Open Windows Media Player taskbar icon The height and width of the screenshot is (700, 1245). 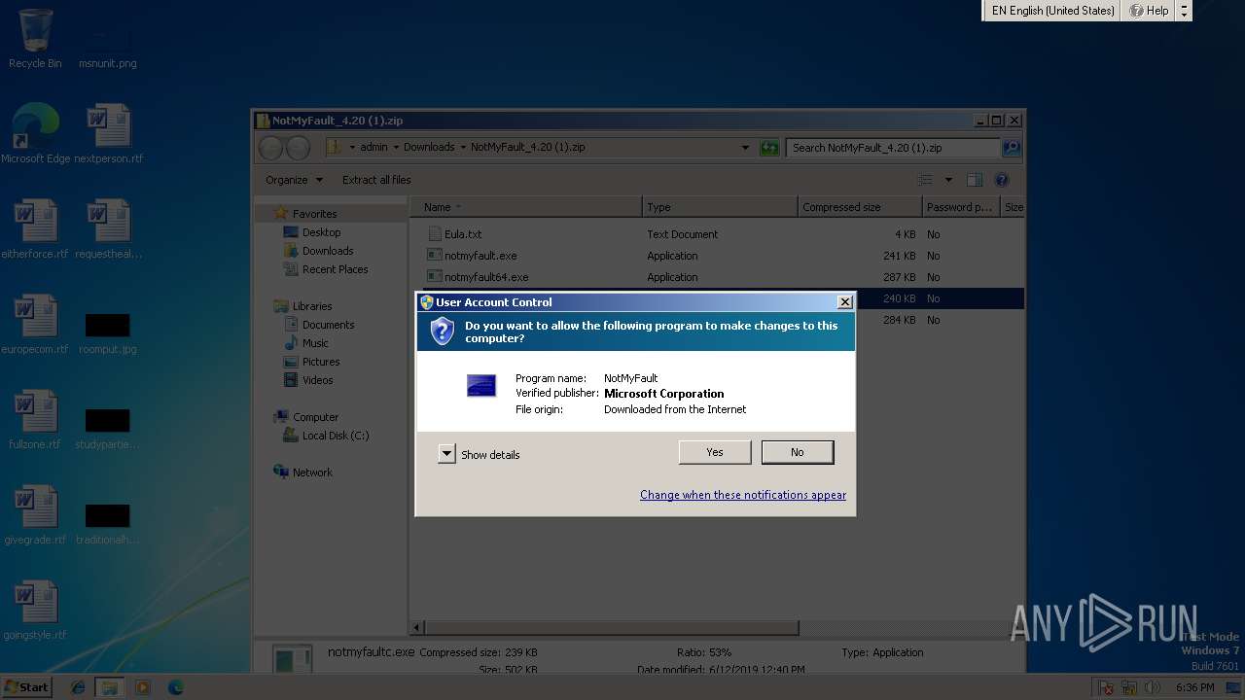point(143,687)
